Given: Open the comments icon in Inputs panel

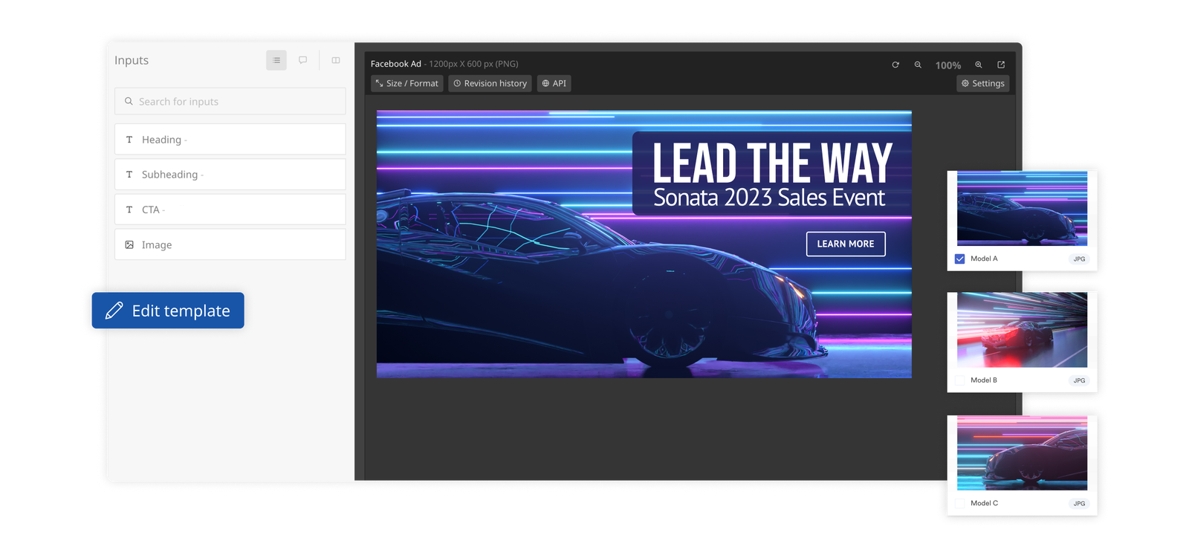Looking at the screenshot, I should tap(302, 60).
